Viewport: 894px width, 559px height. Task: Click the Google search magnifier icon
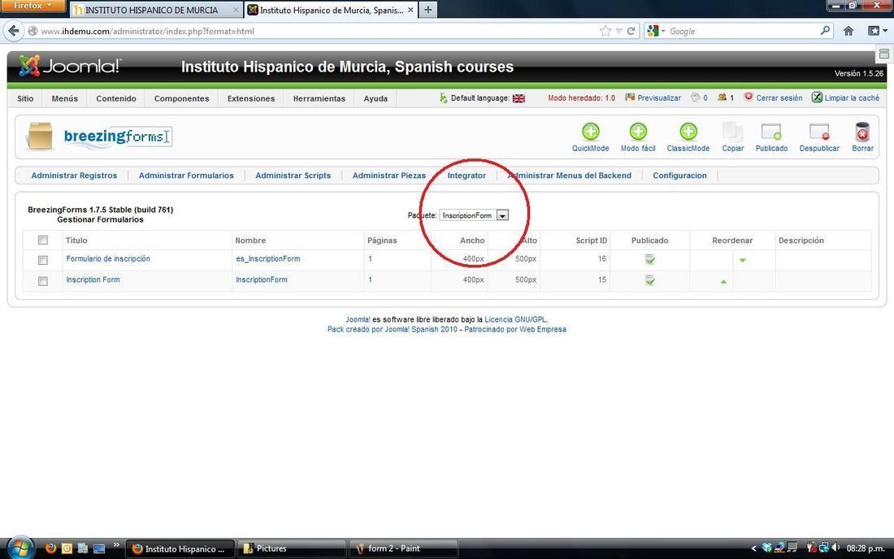(825, 31)
